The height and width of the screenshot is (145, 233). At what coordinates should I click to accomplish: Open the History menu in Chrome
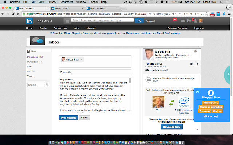point(52,2)
